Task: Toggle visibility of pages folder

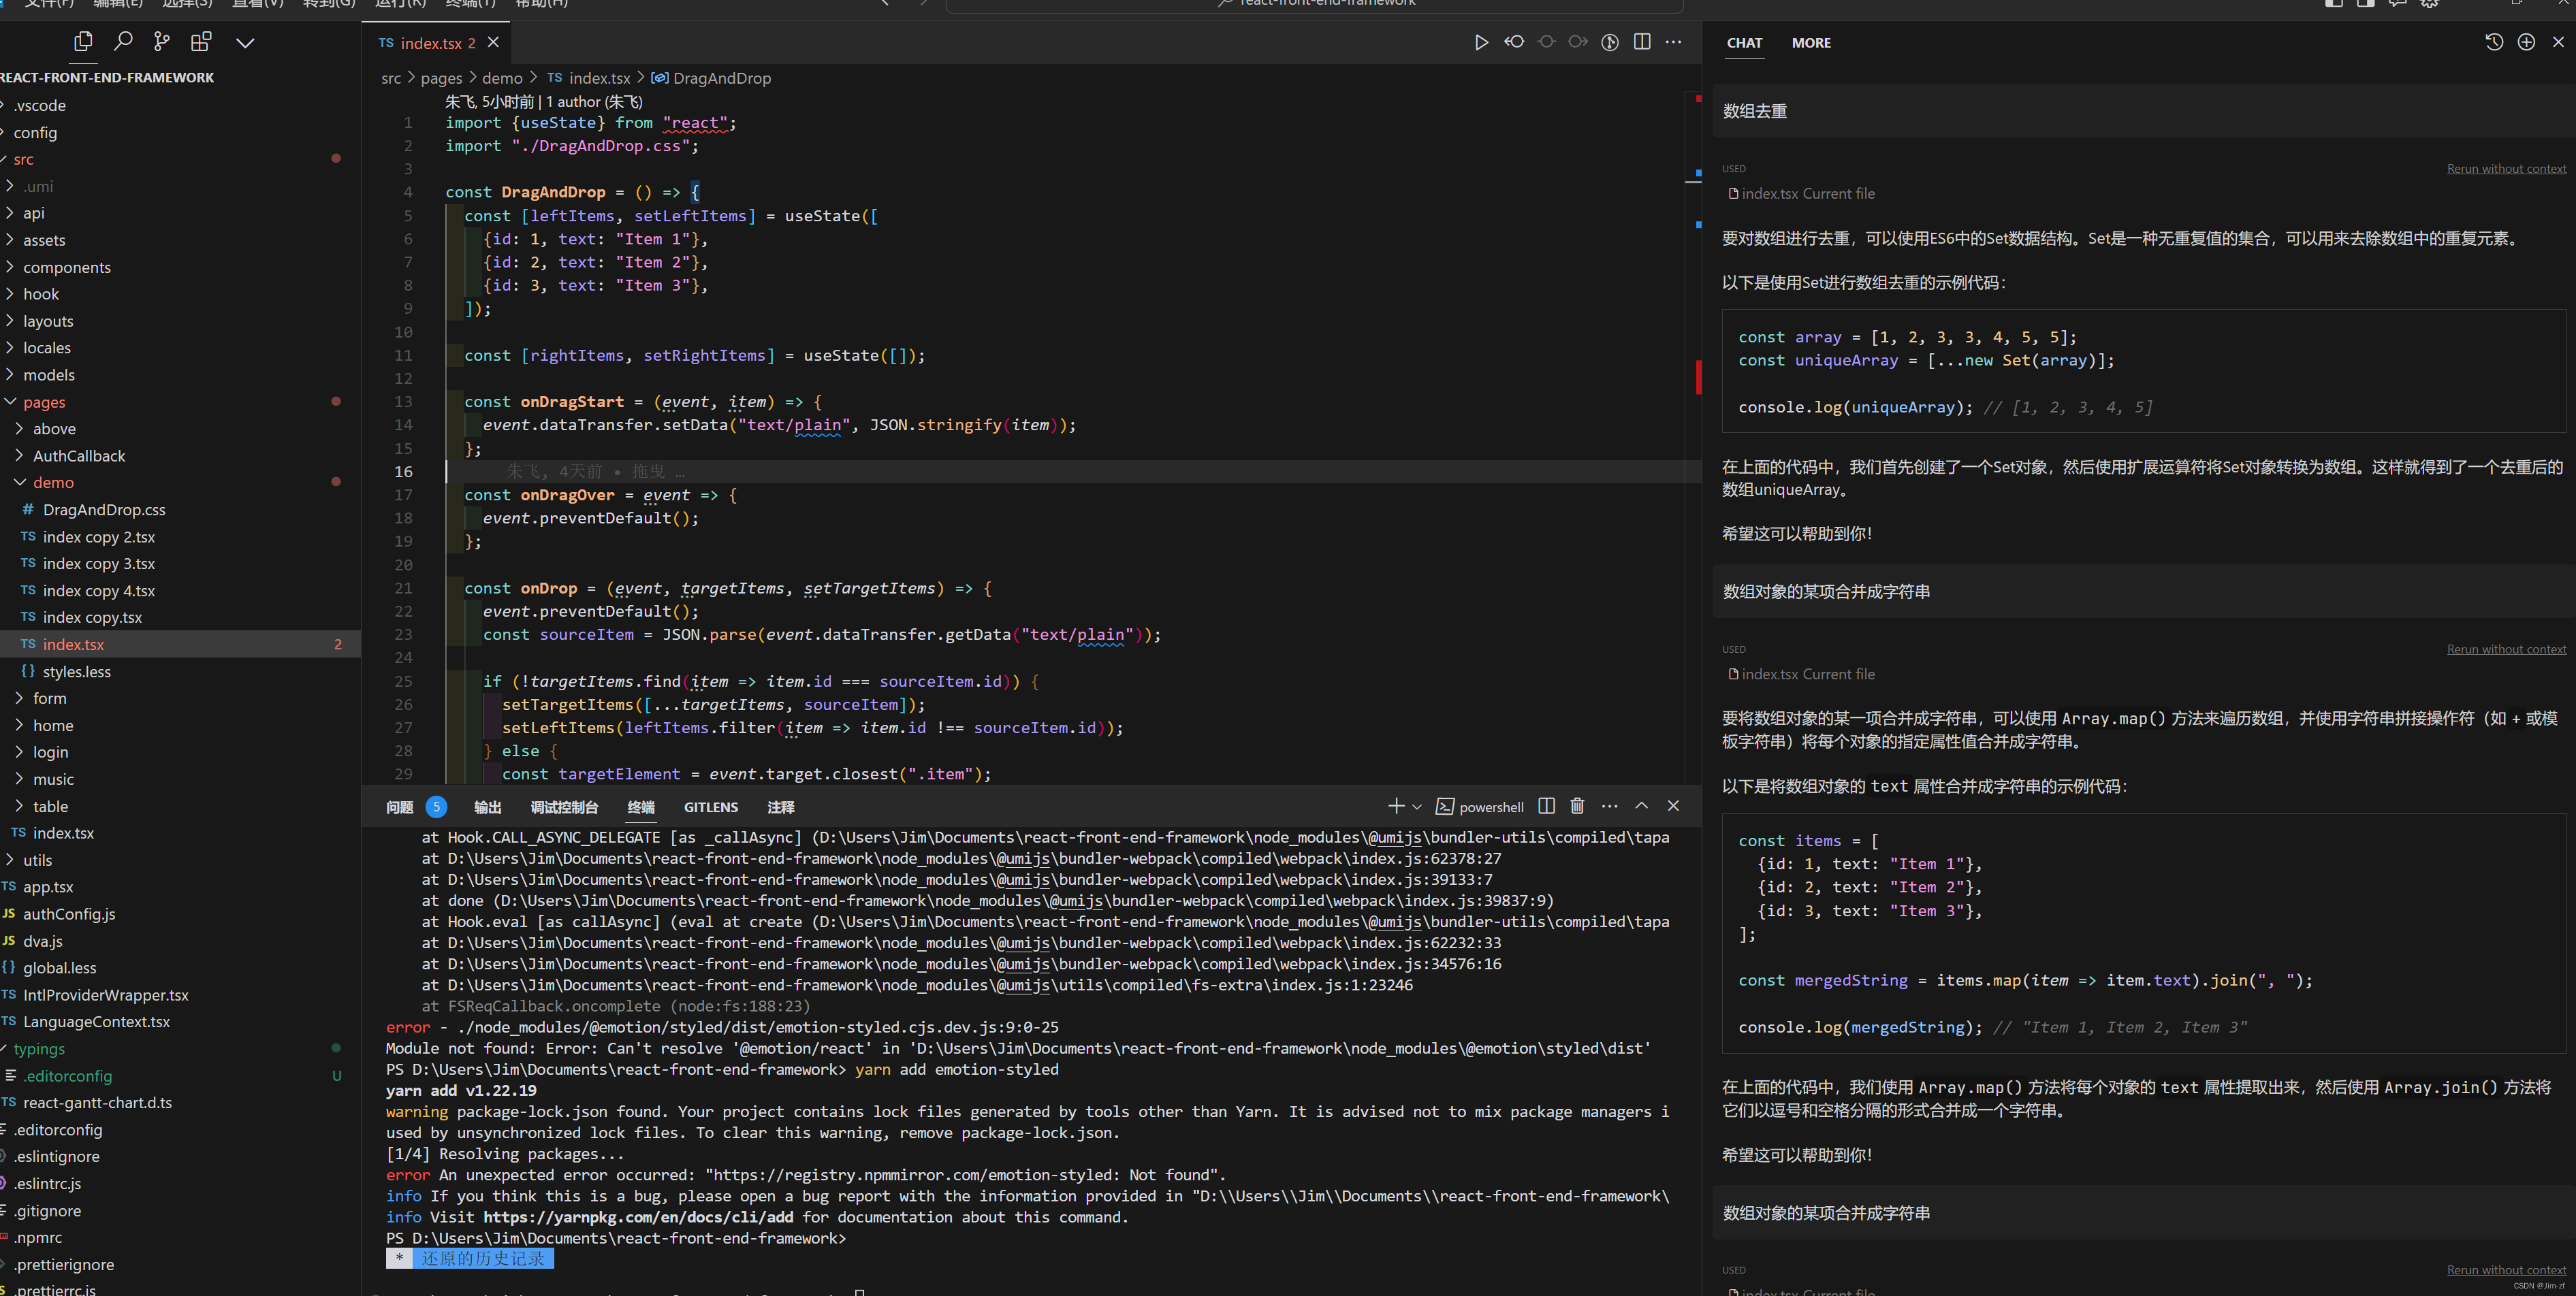Action: point(12,400)
